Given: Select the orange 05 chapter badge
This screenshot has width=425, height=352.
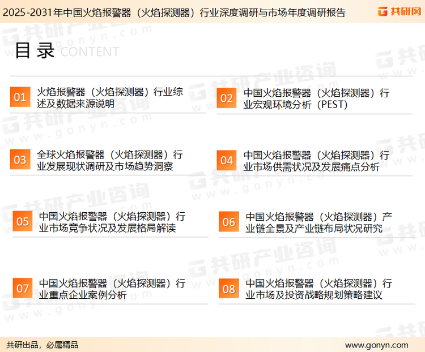Looking at the screenshot, I should point(23,221).
